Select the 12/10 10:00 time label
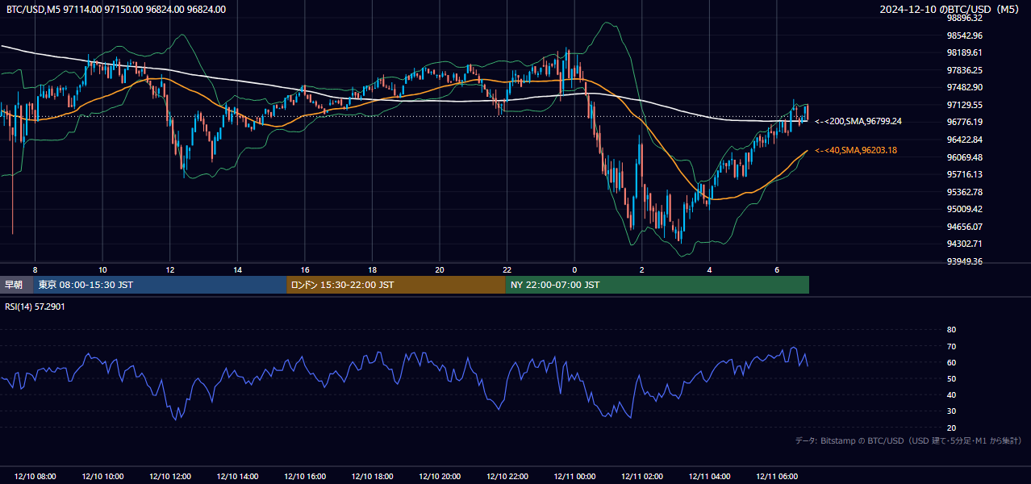Viewport: 1031px width, 484px height. [102, 477]
